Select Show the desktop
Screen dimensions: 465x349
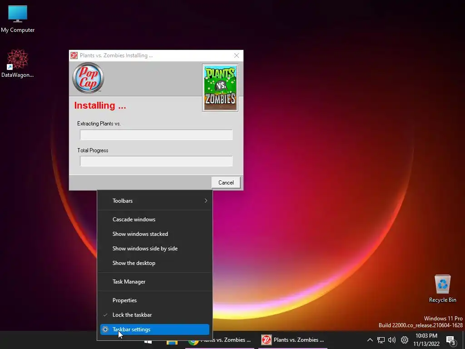coord(155,263)
